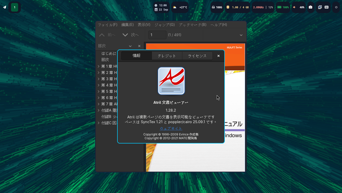Switch to the クレジット tab
342x193 pixels.
167,56
